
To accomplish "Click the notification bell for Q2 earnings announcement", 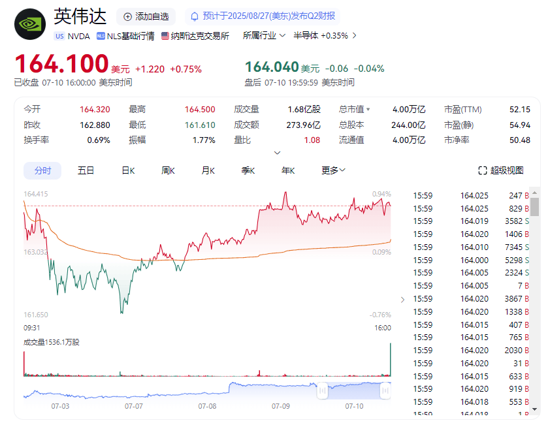I will [x=194, y=16].
